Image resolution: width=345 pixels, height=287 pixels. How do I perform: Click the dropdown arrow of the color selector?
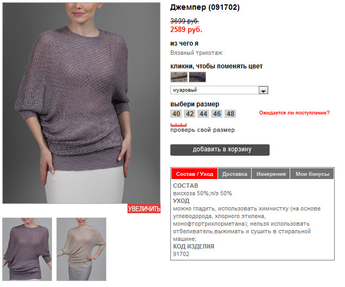(x=263, y=90)
